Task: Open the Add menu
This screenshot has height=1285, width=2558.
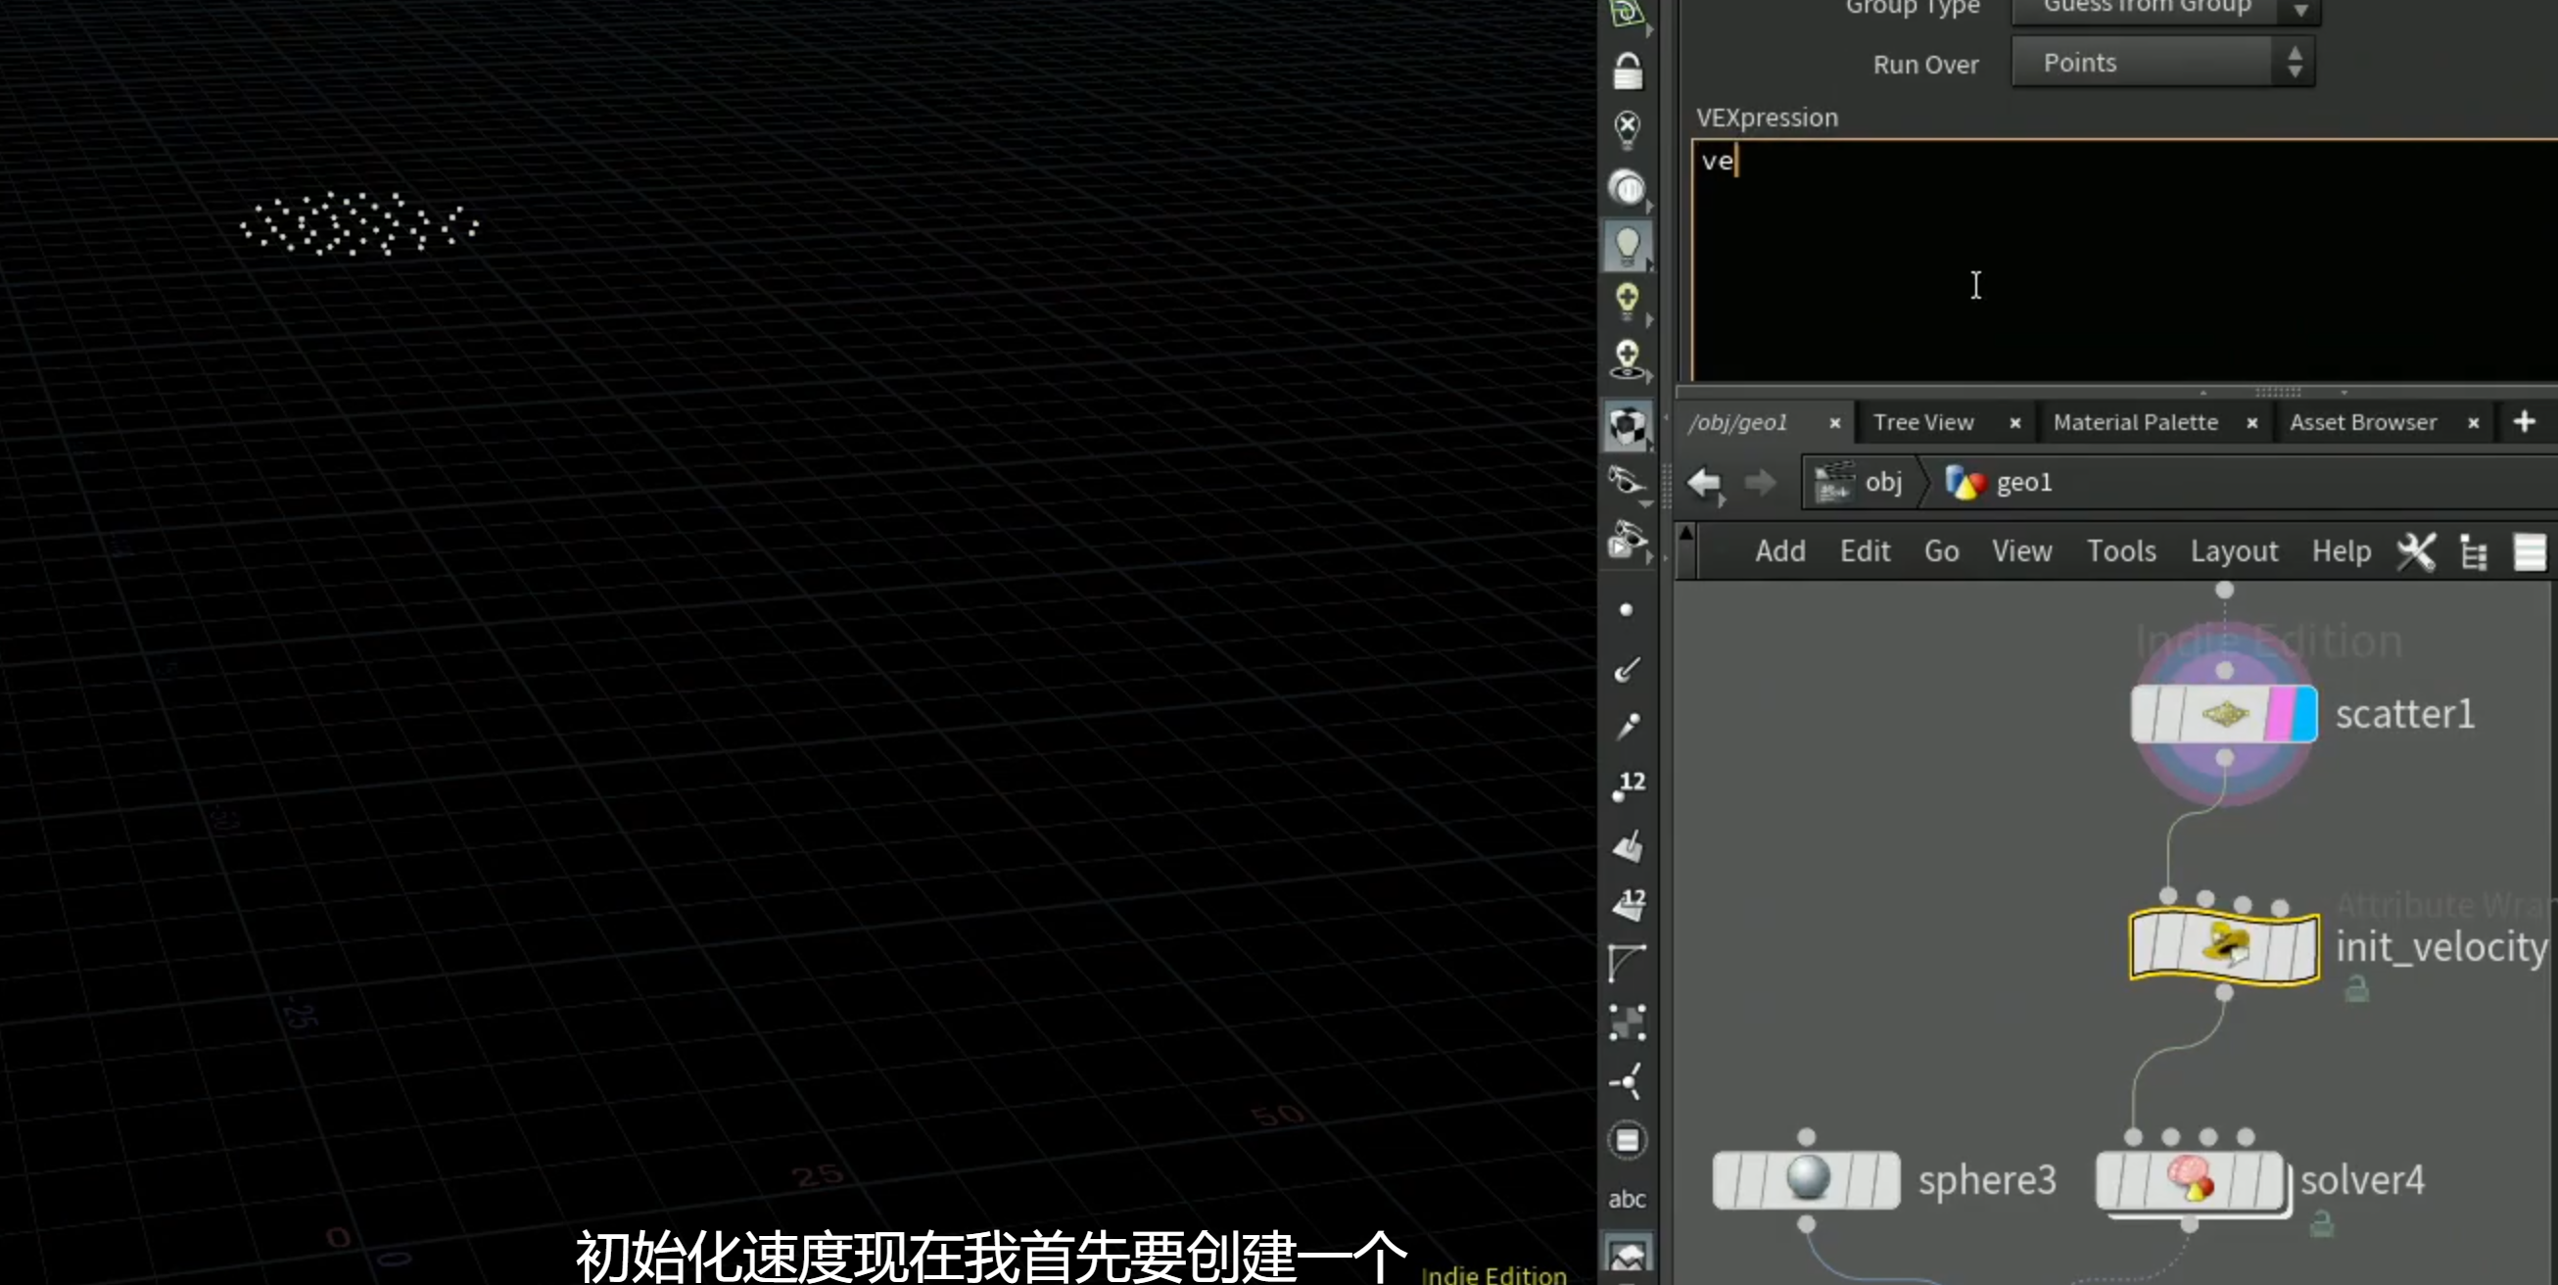Action: (1779, 551)
